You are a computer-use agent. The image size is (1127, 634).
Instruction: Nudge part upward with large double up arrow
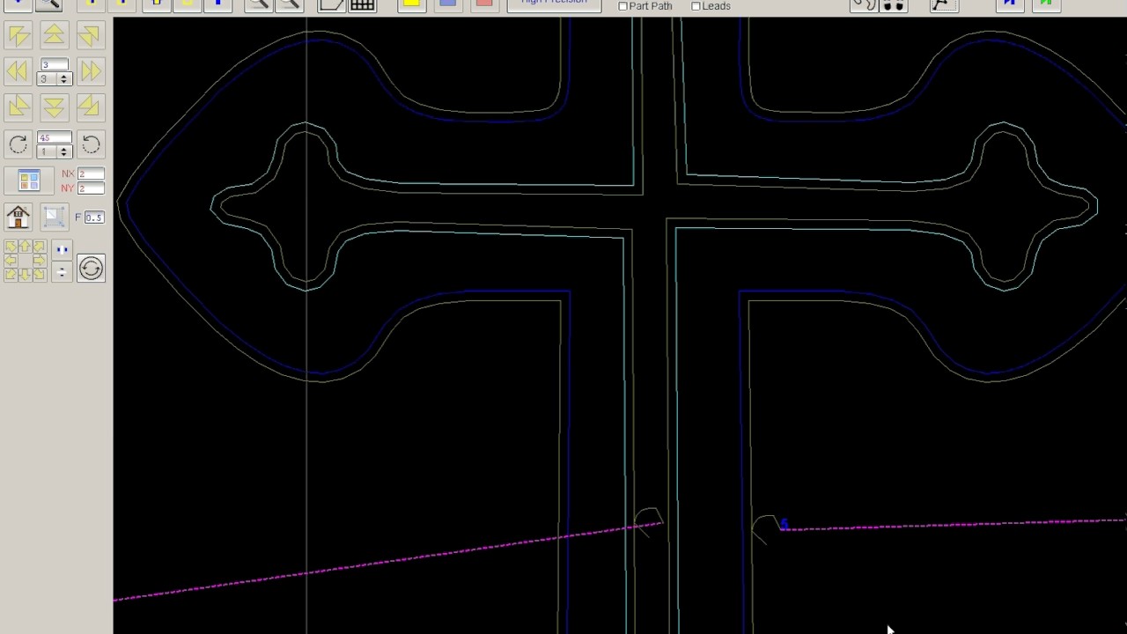click(x=54, y=35)
